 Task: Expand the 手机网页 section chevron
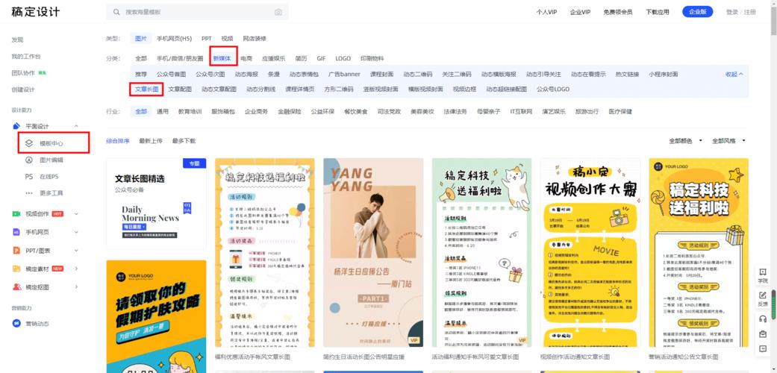[76, 232]
